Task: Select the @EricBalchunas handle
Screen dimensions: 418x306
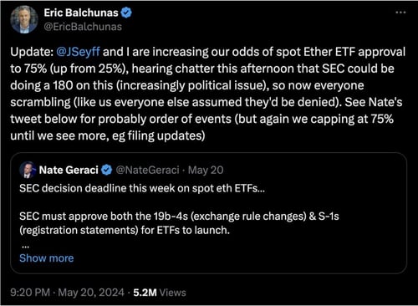Action: (83, 27)
